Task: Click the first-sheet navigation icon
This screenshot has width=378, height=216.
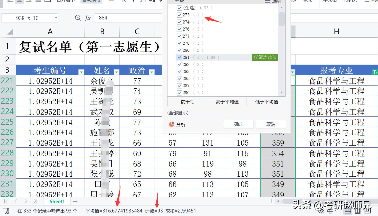Action: click(x=6, y=201)
